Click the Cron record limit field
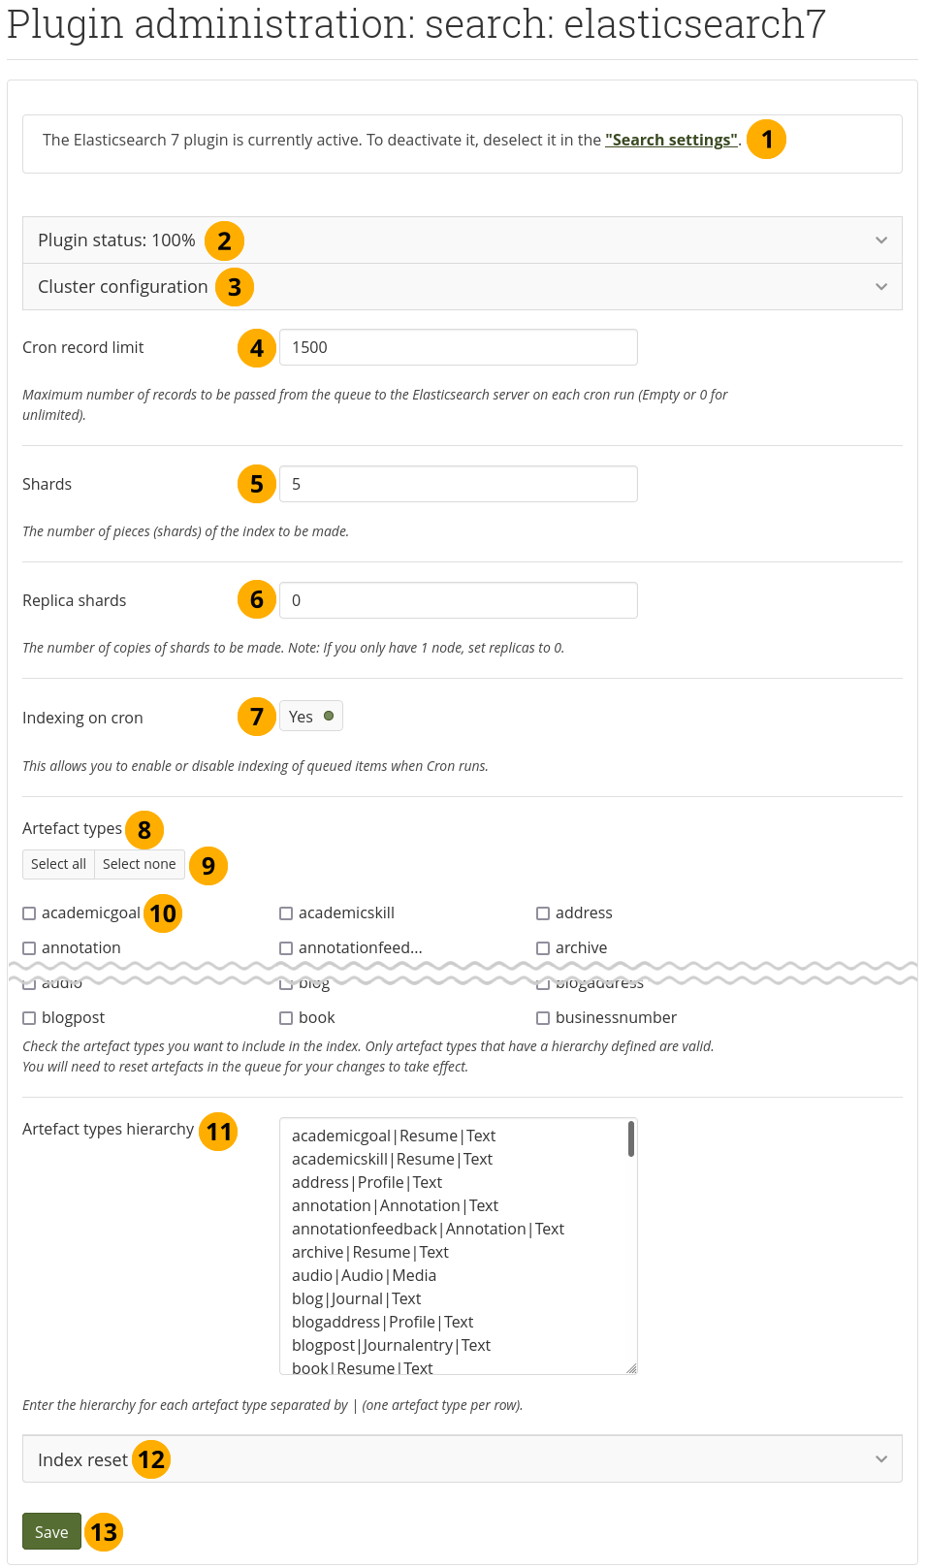This screenshot has width=926, height=1568. click(x=458, y=347)
